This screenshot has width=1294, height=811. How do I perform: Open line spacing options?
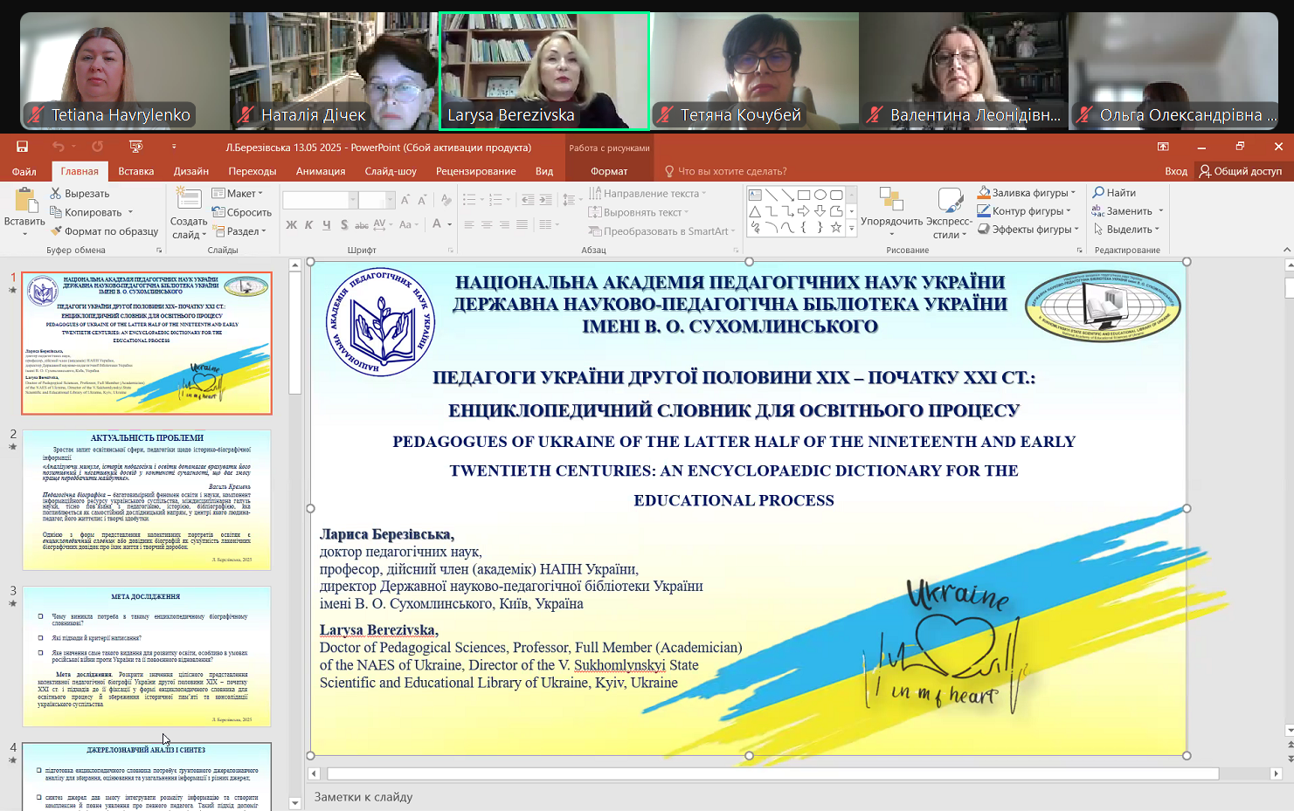tap(571, 201)
